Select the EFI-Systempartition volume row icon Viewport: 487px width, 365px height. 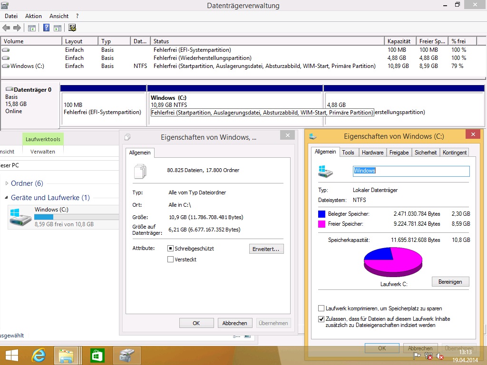point(6,49)
